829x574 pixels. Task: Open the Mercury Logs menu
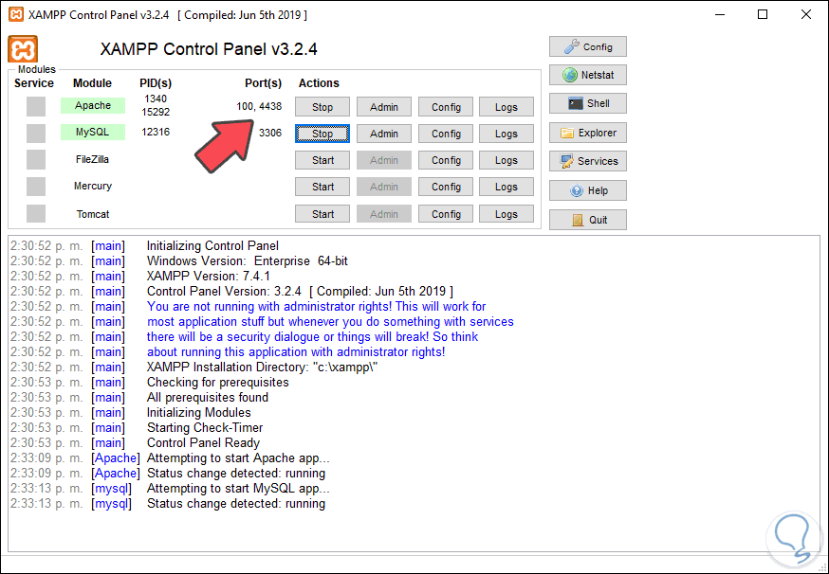tap(507, 187)
